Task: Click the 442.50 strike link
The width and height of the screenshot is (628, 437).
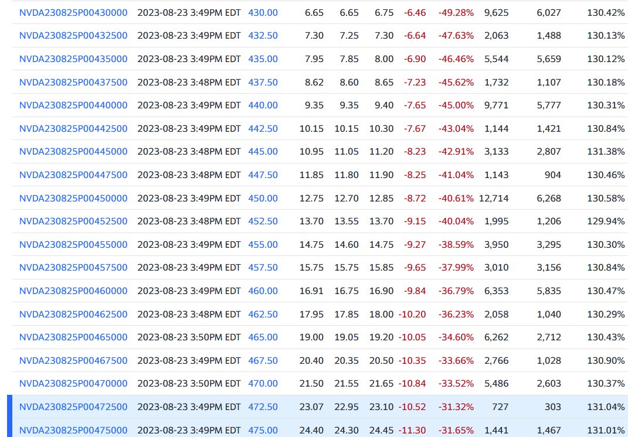Action: [263, 128]
